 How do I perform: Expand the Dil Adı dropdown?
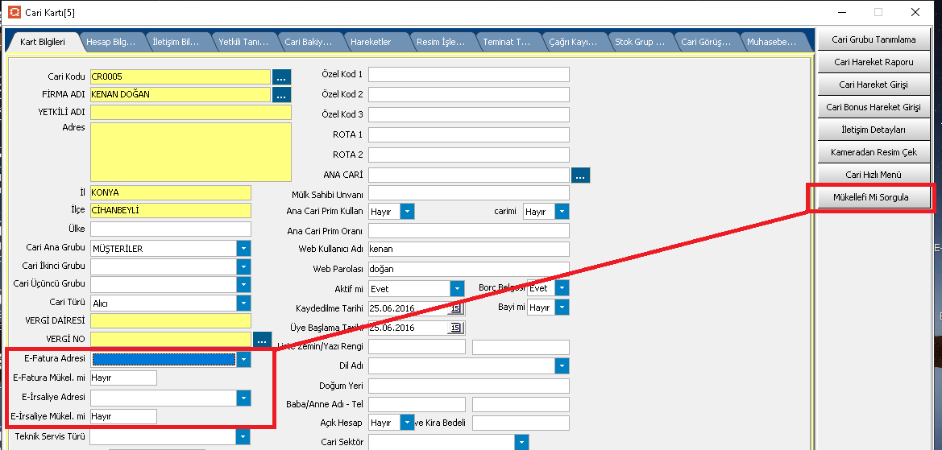562,365
